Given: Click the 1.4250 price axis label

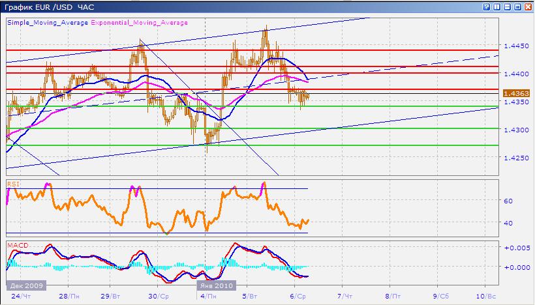Looking at the screenshot, I should tap(517, 158).
